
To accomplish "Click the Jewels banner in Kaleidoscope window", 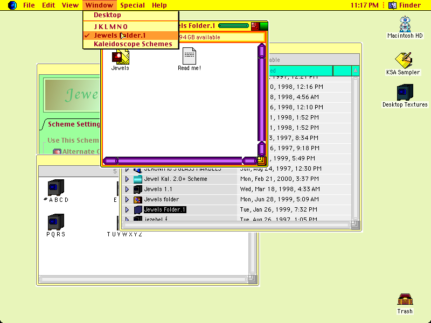I will point(72,95).
